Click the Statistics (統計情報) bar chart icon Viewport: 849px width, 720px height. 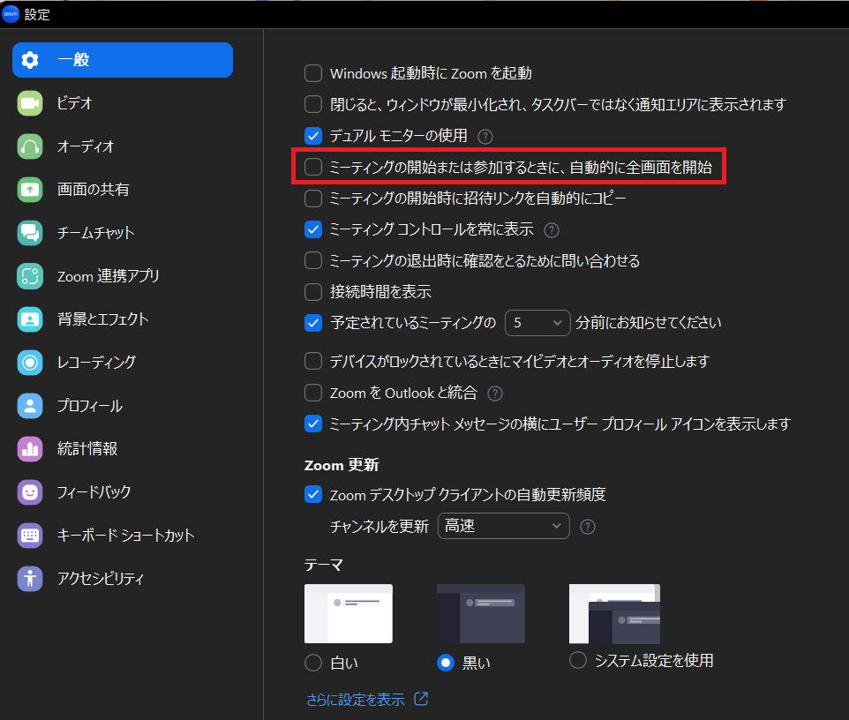tap(30, 448)
